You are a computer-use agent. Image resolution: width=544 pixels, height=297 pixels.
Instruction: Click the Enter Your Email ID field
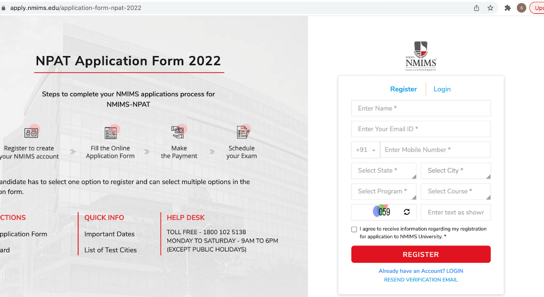point(421,129)
